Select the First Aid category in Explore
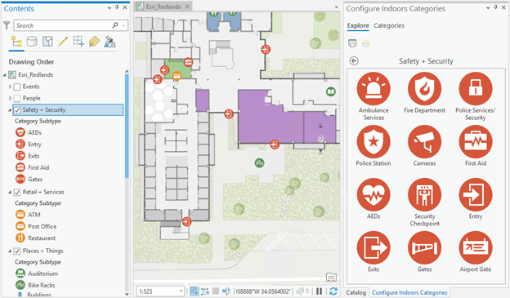Screen dimensions: 510x298 coord(475,142)
